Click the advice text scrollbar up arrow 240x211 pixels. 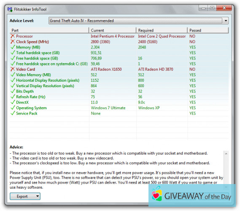226,153
